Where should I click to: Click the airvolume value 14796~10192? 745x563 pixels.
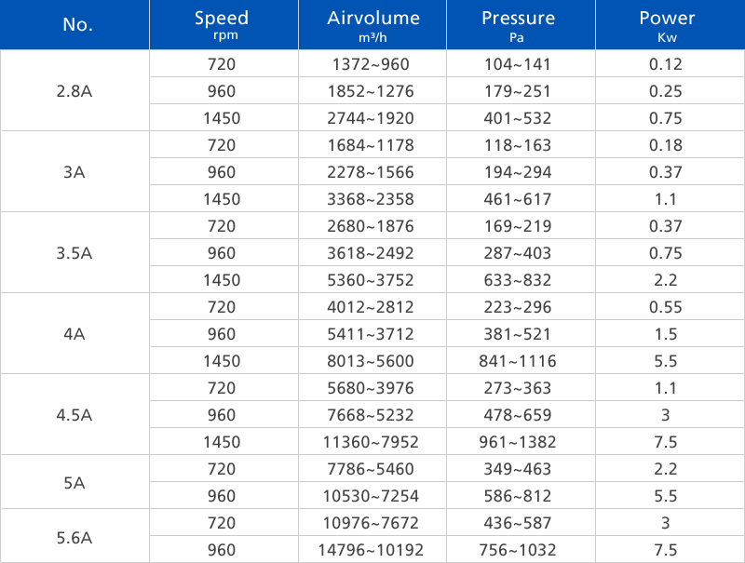coord(372,550)
